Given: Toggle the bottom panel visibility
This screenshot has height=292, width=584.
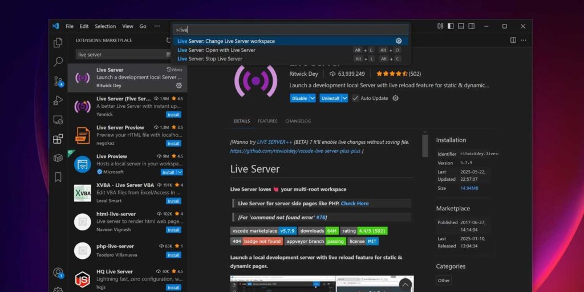Looking at the screenshot, I should (x=461, y=26).
